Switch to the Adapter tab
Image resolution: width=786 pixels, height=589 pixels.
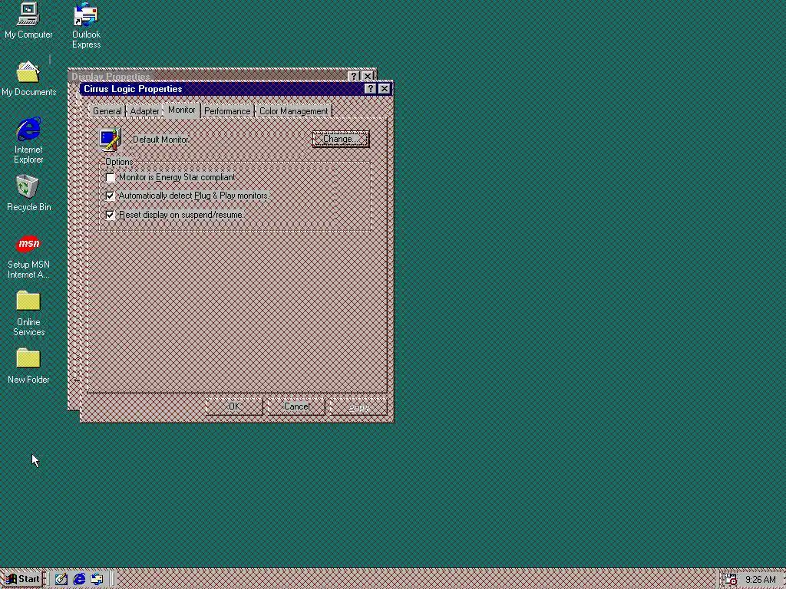tap(144, 111)
